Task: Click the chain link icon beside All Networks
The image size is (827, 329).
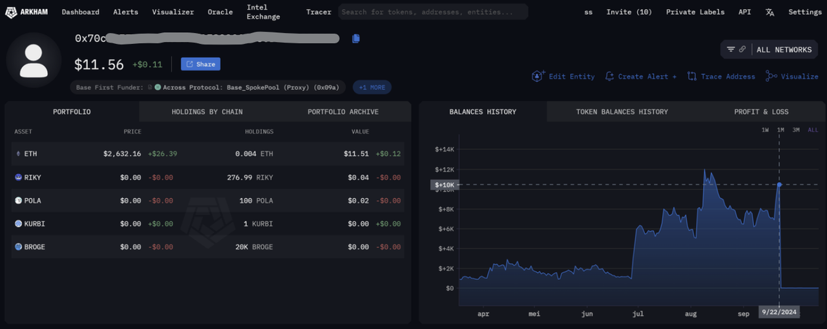Action: [742, 50]
